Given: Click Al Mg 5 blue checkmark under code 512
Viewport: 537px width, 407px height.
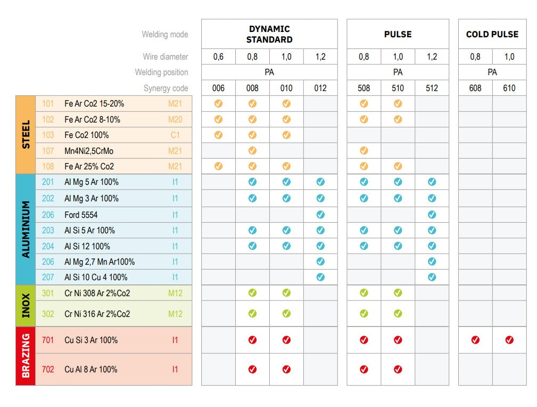Looking at the screenshot, I should [432, 182].
